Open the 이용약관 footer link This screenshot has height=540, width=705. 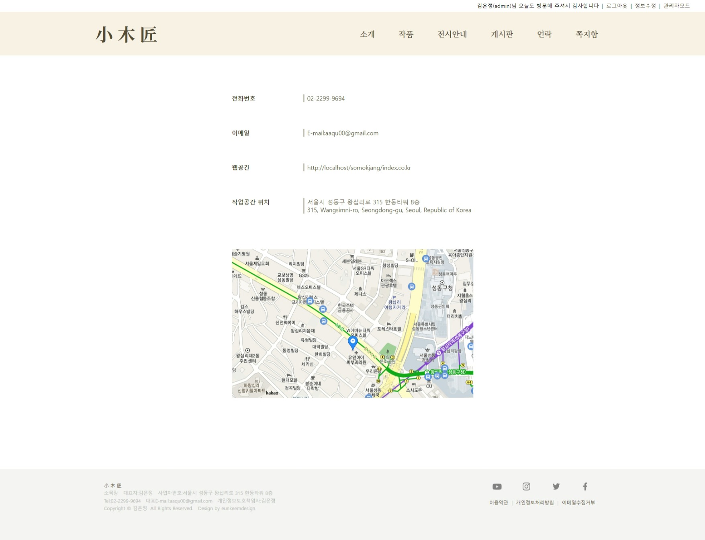coord(498,502)
